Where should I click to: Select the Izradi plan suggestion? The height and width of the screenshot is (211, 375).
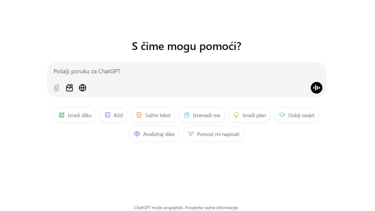click(249, 115)
